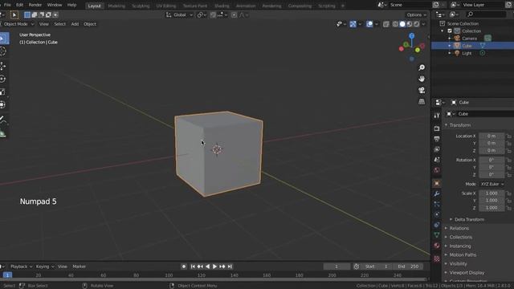Open the Scene properties tab

437,160
